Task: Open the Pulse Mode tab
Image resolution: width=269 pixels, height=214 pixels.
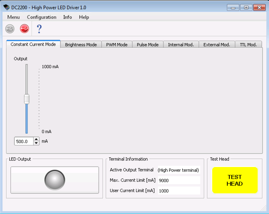Action: click(148, 45)
